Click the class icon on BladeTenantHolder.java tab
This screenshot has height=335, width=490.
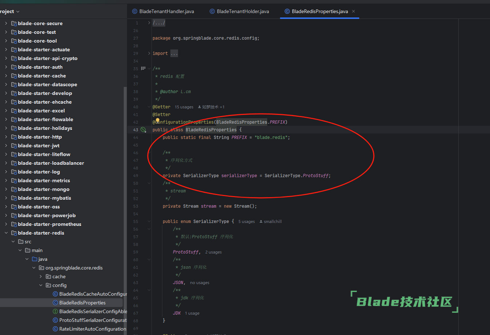(x=212, y=11)
